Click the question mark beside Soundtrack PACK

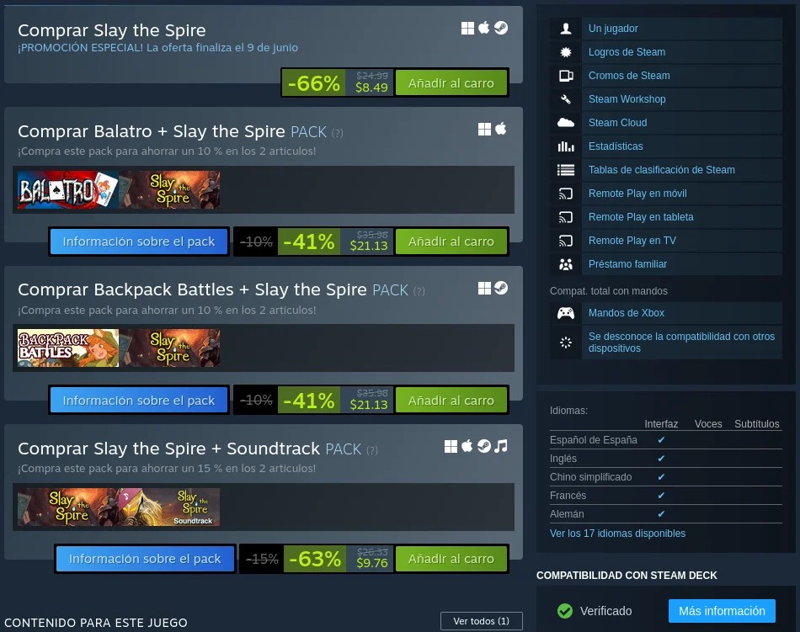pos(372,450)
